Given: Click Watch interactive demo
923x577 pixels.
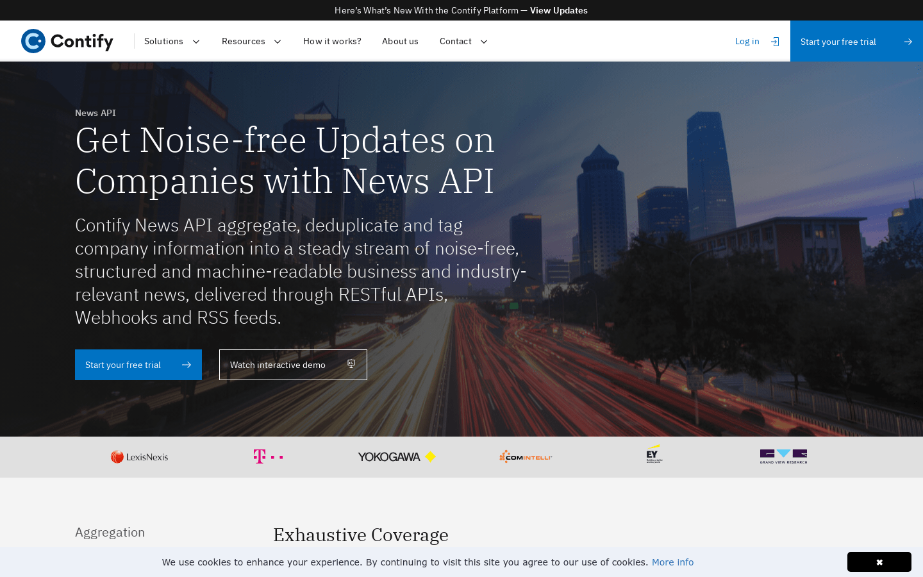Looking at the screenshot, I should tap(278, 364).
